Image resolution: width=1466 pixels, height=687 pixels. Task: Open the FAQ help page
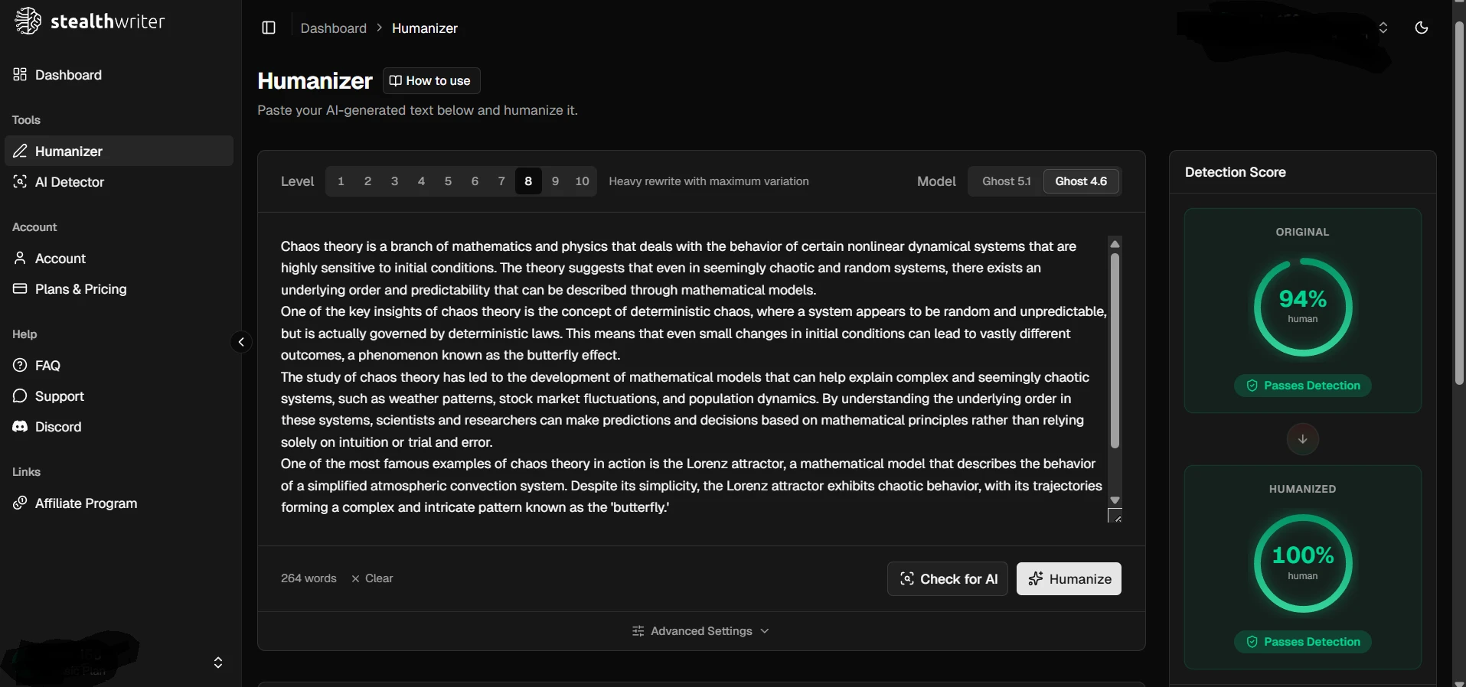(x=119, y=366)
